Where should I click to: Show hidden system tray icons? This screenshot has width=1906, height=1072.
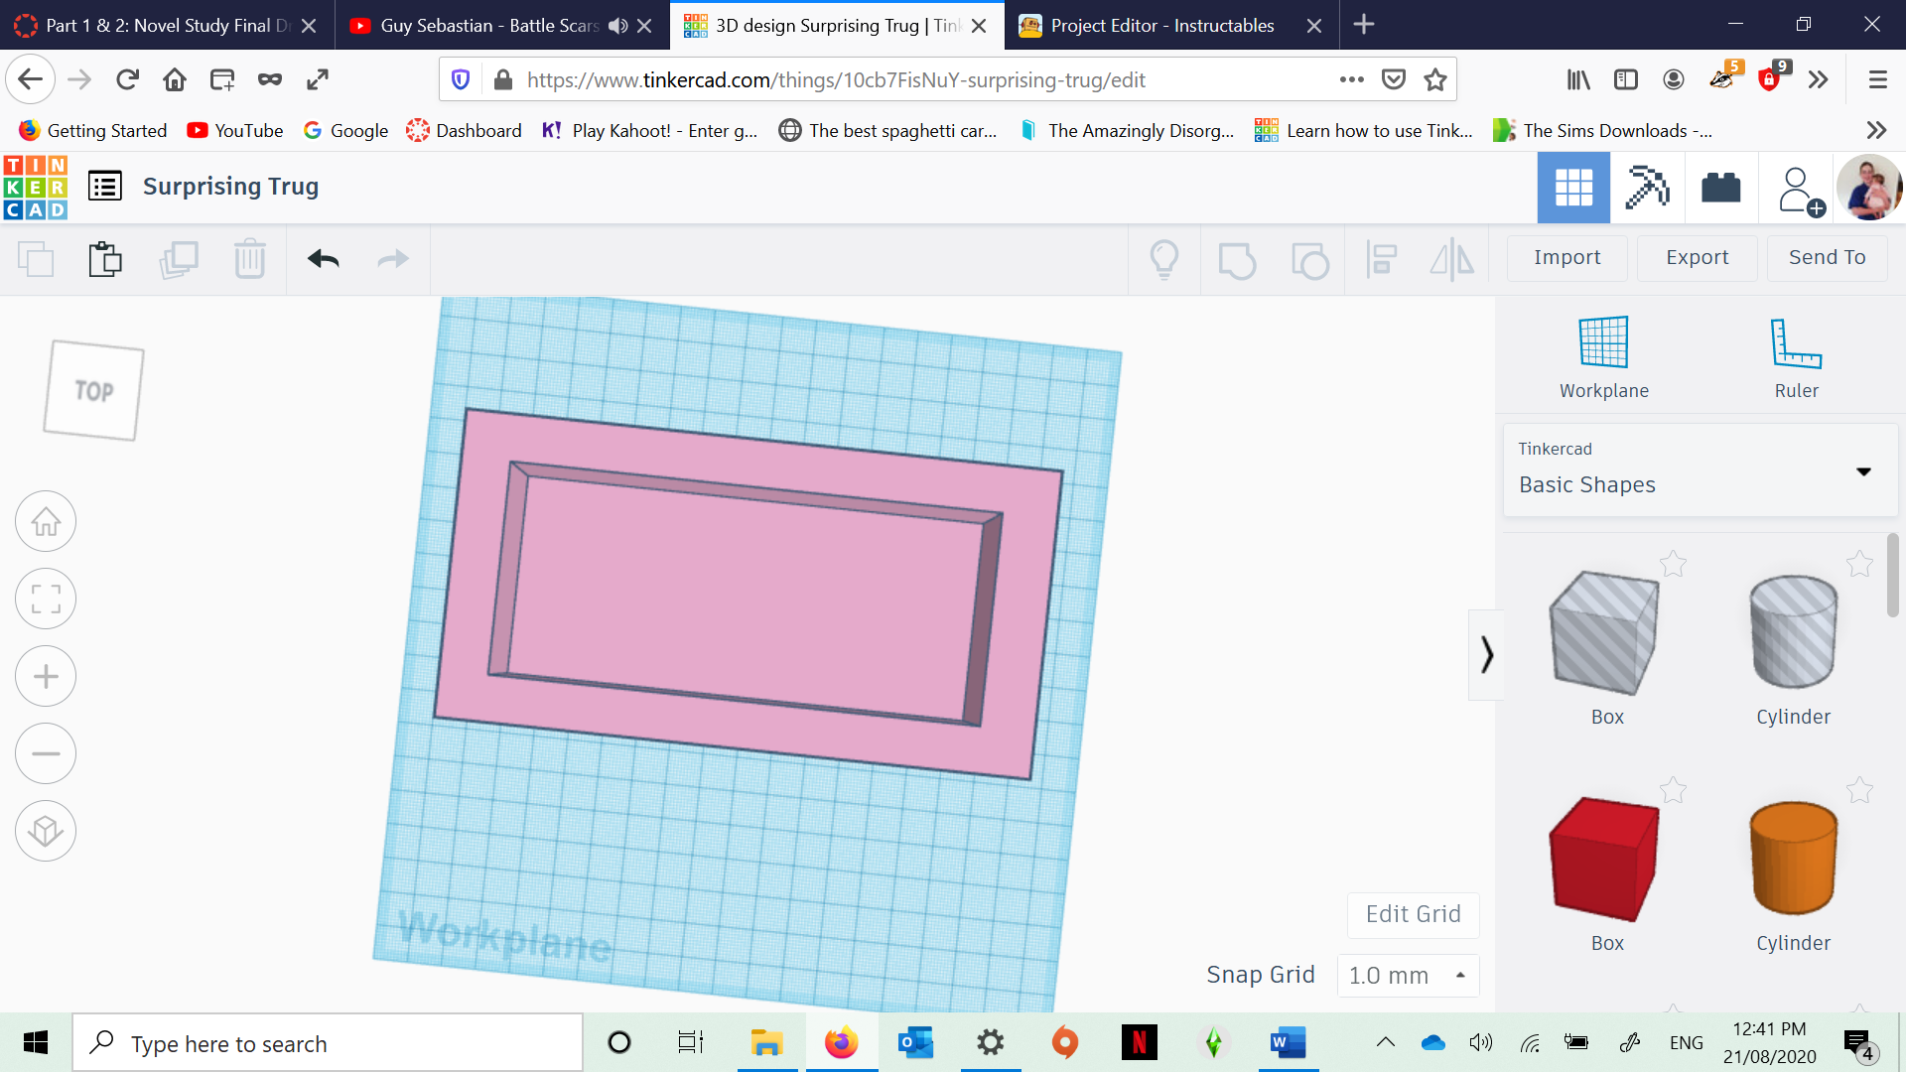tap(1385, 1043)
